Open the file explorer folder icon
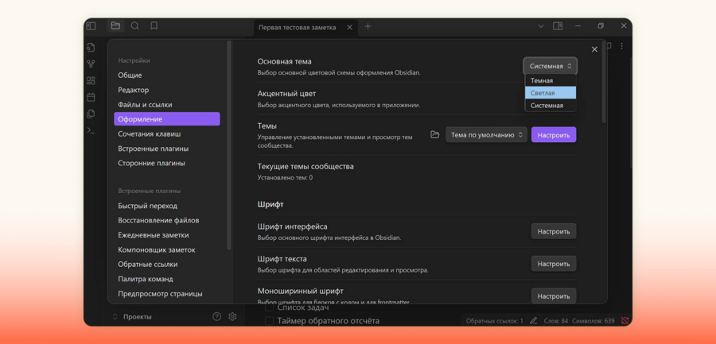The height and width of the screenshot is (344, 716). (115, 26)
